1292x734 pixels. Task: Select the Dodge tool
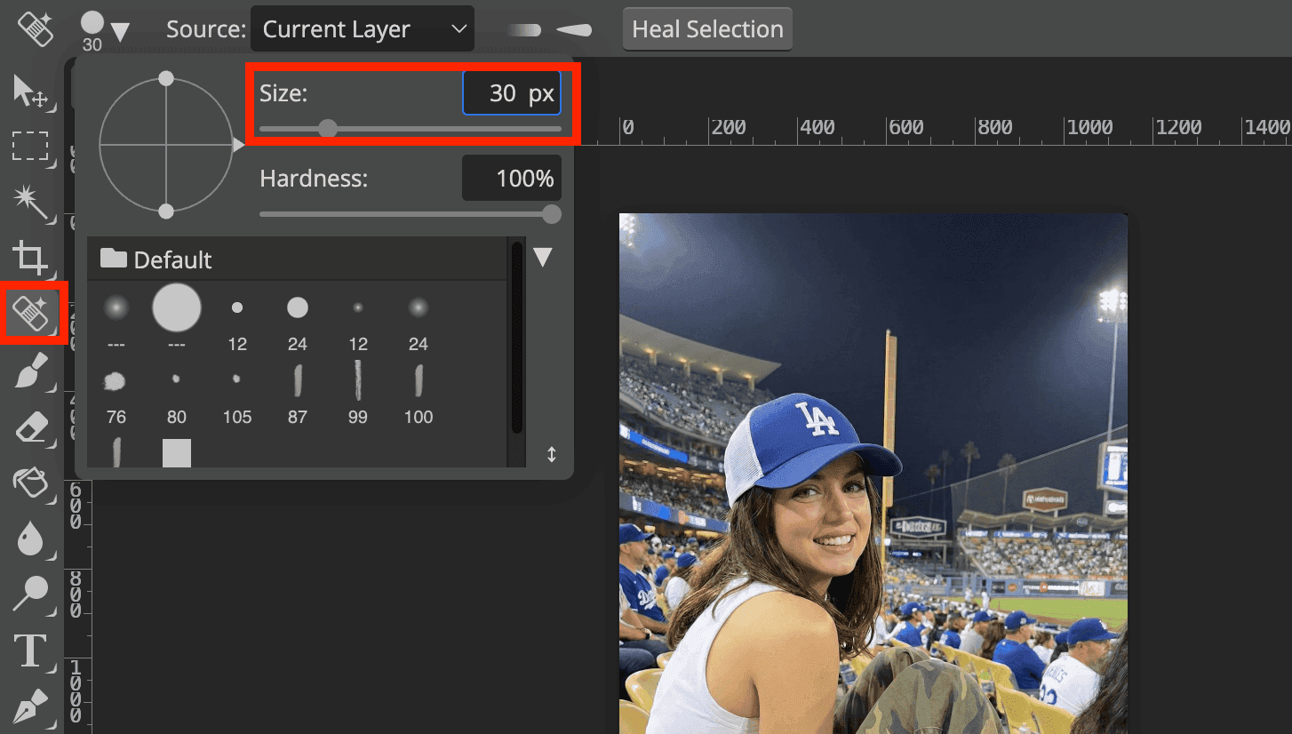(31, 594)
